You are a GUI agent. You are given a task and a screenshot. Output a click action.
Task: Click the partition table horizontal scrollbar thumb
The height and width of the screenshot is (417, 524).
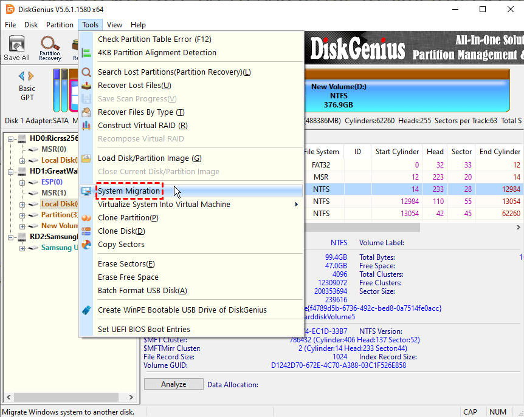pyautogui.click(x=362, y=227)
